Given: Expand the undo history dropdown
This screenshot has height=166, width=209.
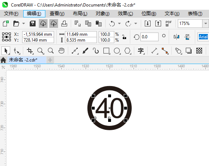Looking at the screenshot, I should (119, 24).
